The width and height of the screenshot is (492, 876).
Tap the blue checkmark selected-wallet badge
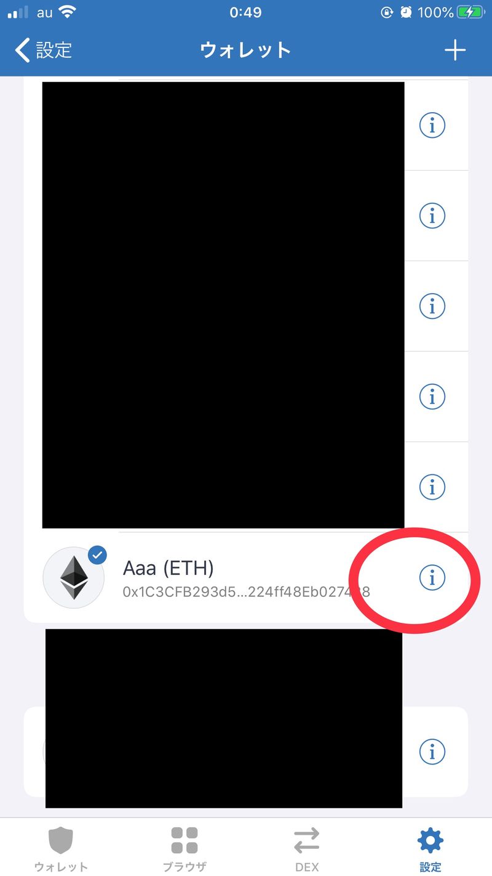pos(97,555)
